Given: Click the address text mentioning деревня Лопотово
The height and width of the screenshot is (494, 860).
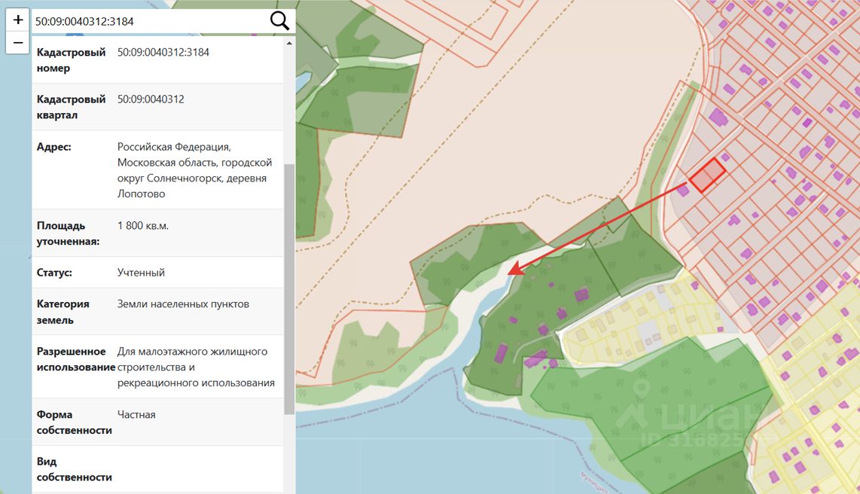Looking at the screenshot, I should click(195, 170).
